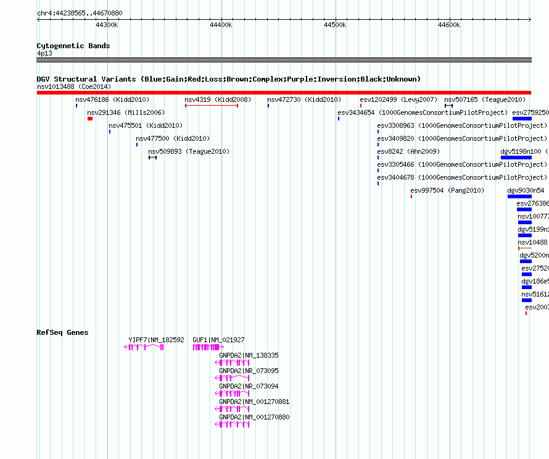Viewport: 549px width, 459px height.
Task: Click esv3308963 variant label
Action: 462,125
